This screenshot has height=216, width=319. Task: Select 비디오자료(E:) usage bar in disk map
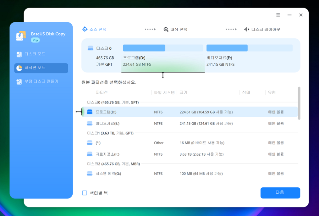[x=249, y=48]
